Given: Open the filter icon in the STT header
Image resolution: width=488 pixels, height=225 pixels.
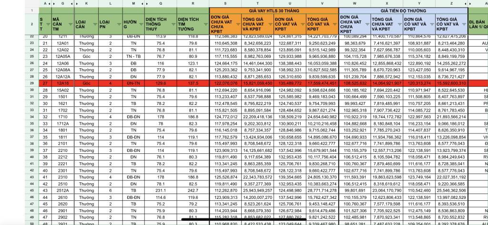Looking at the screenshot, I should click(48, 24).
